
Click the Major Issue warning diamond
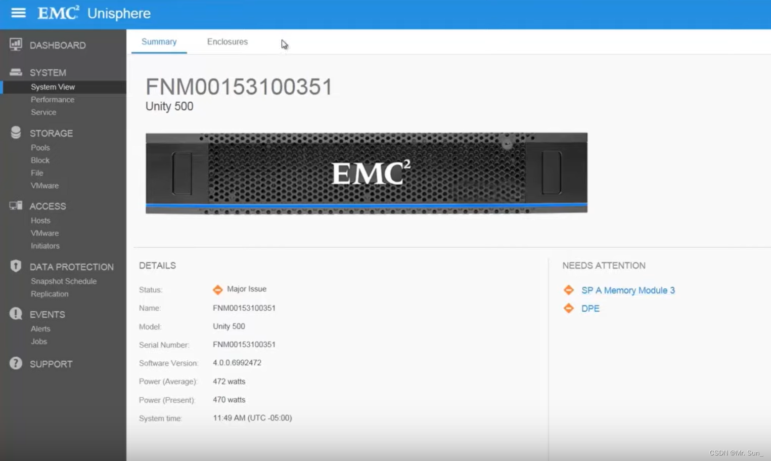(217, 289)
